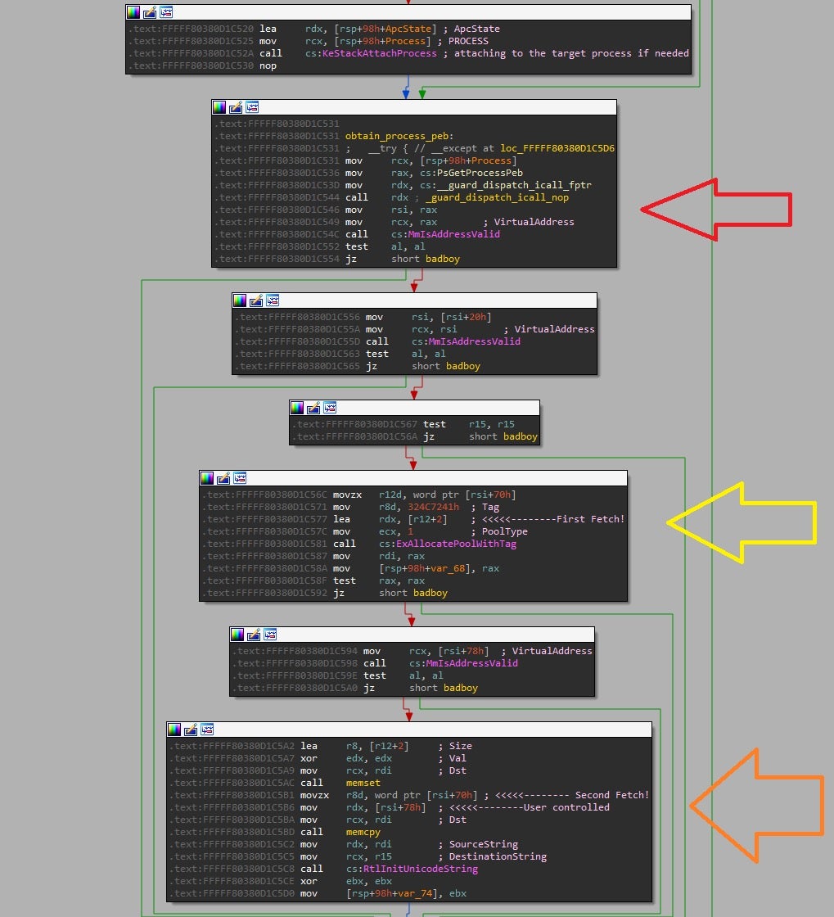The height and width of the screenshot is (917, 834).
Task: Open color picker on the ExAllocatePoolWithTag node
Action: (206, 477)
